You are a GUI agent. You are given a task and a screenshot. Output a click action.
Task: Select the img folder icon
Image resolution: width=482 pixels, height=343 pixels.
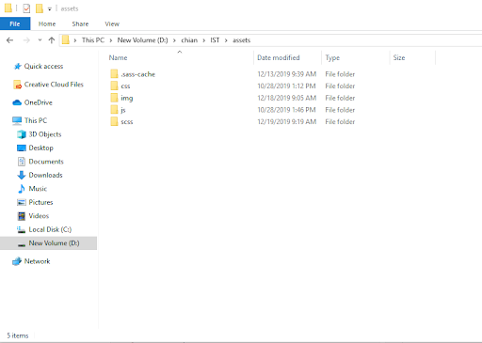(x=114, y=98)
